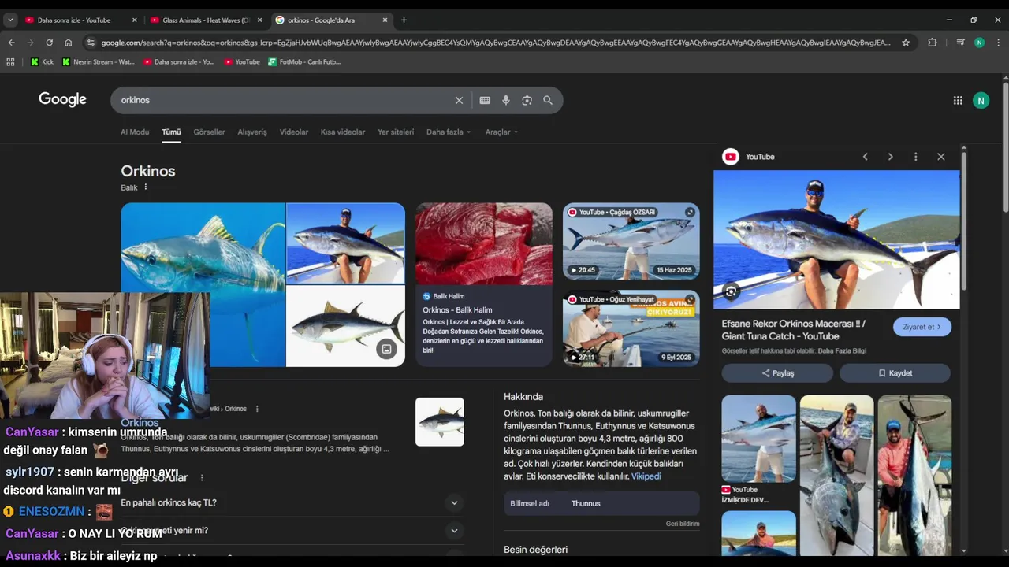Go to the Google logo homepage

(63, 99)
